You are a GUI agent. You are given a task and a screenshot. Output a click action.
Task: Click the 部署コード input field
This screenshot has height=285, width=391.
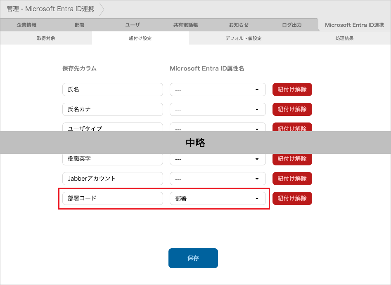coord(112,198)
